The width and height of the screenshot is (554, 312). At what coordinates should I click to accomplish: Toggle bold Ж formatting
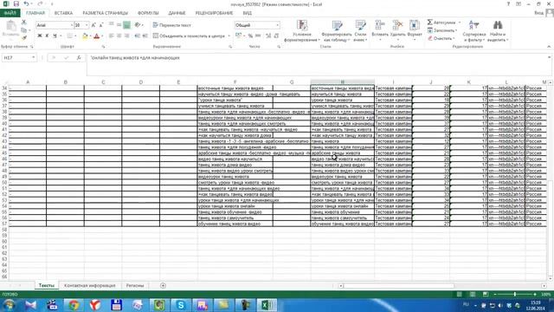(40, 36)
